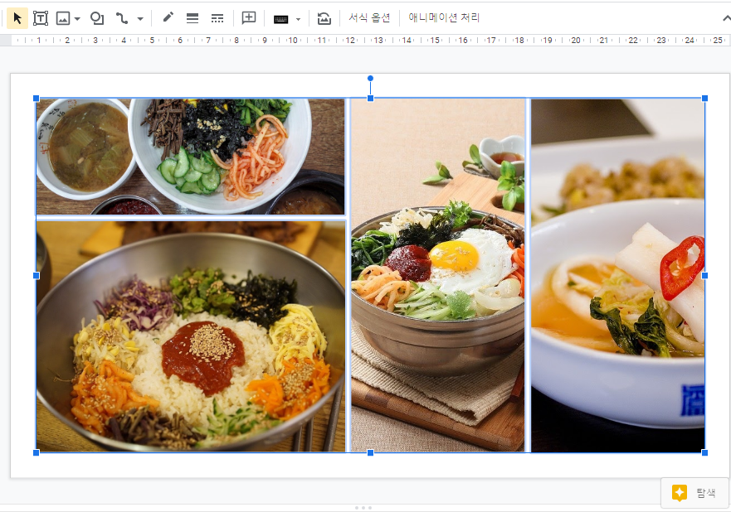Open 서식 옵션 format options
731x512 pixels.
point(369,17)
